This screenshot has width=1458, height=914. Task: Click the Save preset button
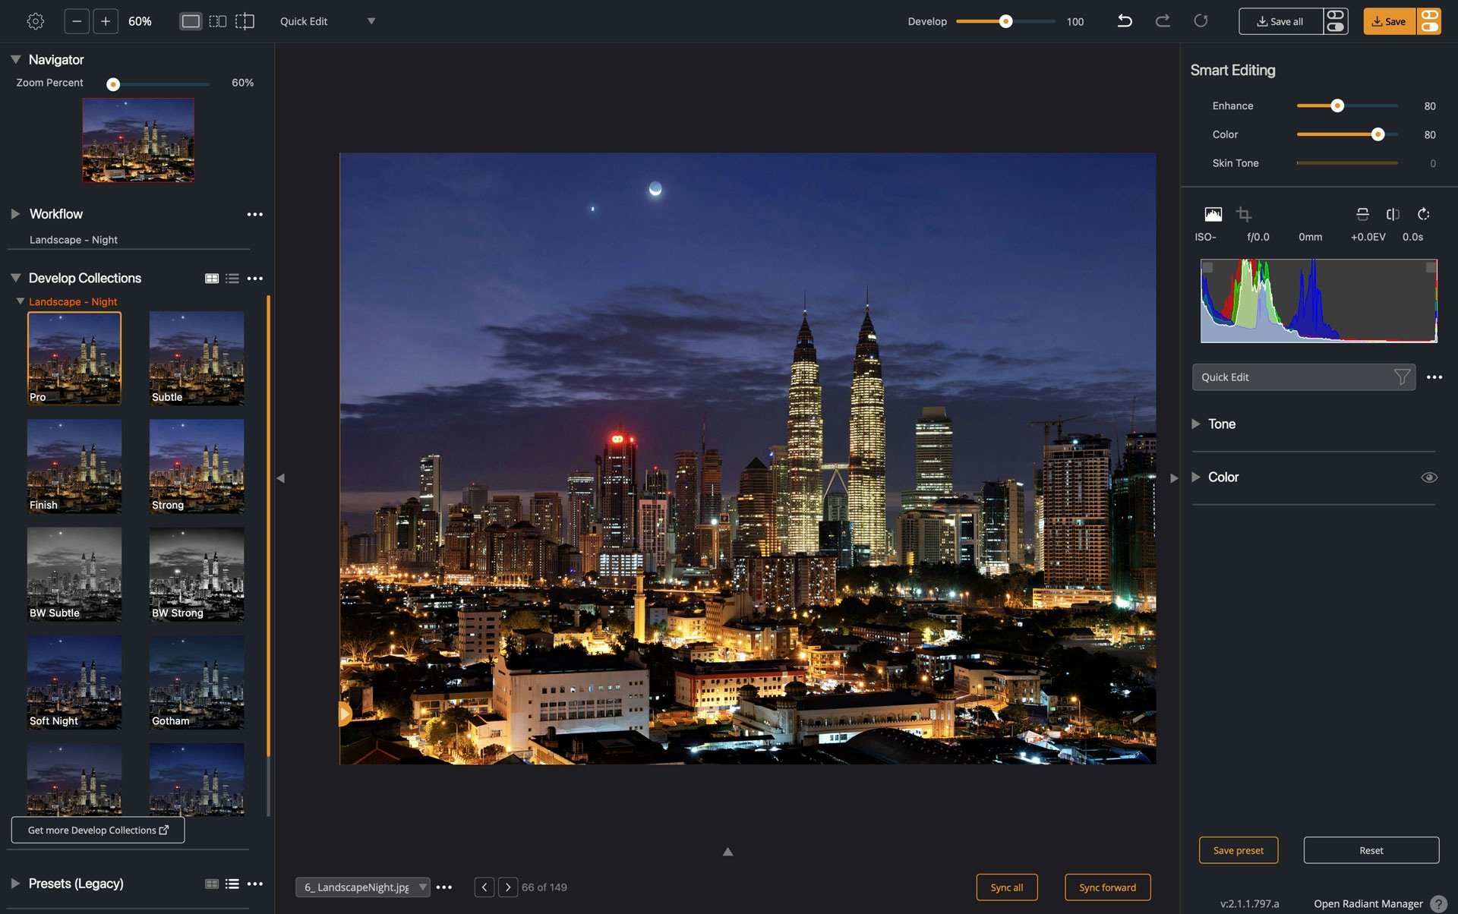(x=1238, y=850)
